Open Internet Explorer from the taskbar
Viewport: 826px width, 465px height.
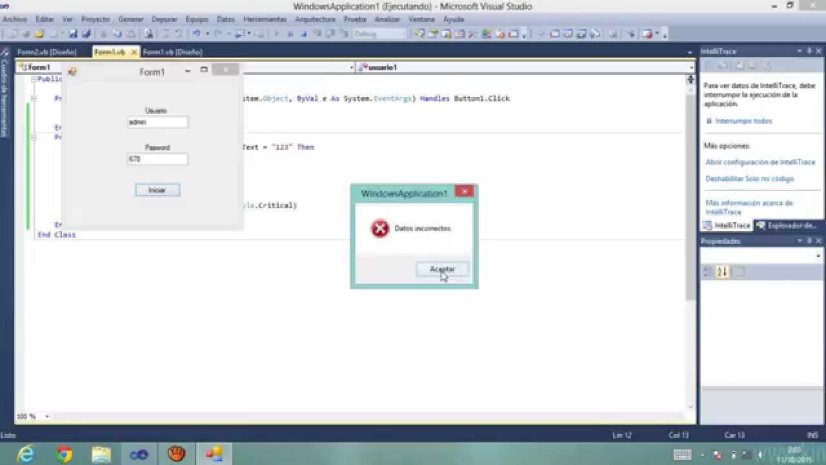pos(26,454)
